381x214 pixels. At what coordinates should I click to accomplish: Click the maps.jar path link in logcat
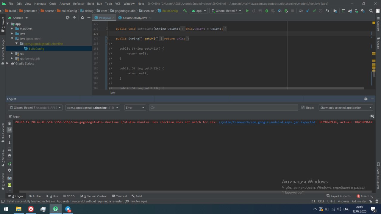267,122
